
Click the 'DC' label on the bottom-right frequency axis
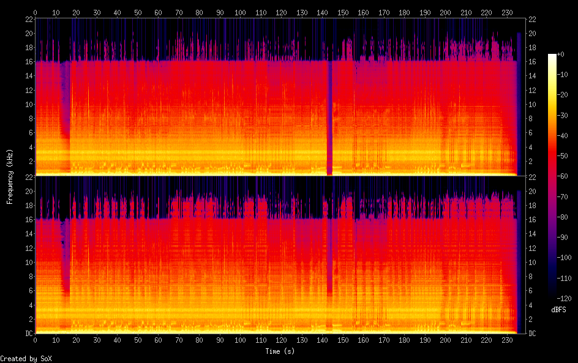tap(532, 334)
